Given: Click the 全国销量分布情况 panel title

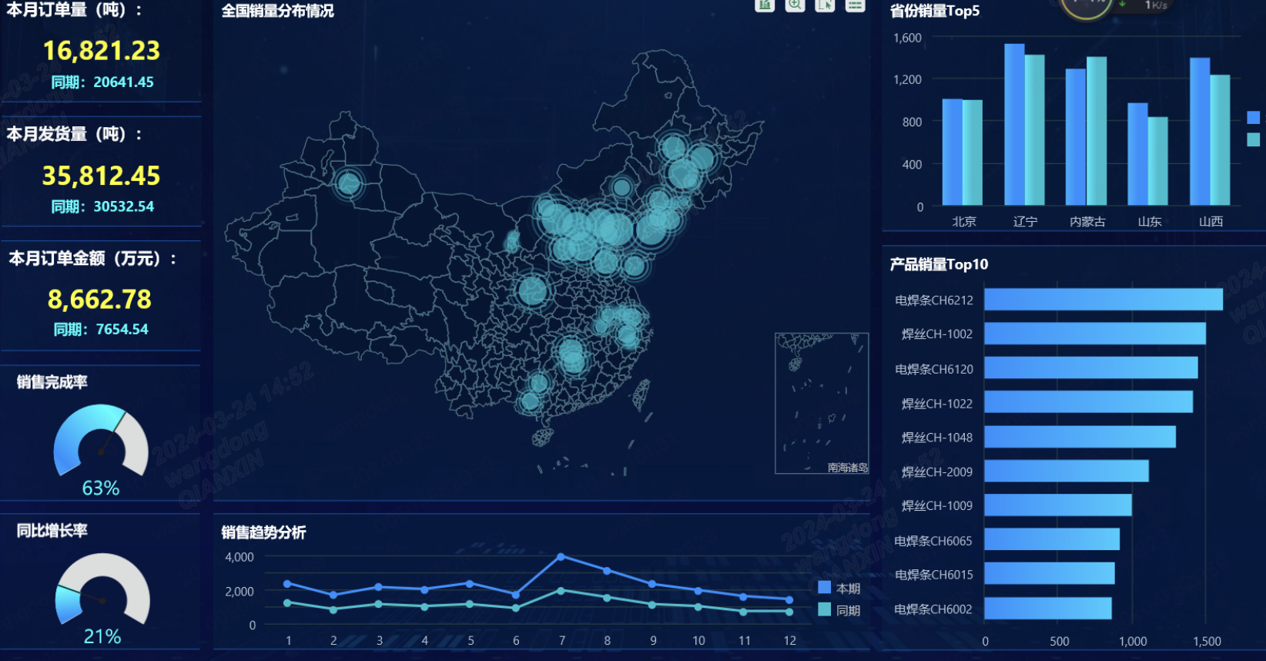Looking at the screenshot, I should (x=278, y=11).
